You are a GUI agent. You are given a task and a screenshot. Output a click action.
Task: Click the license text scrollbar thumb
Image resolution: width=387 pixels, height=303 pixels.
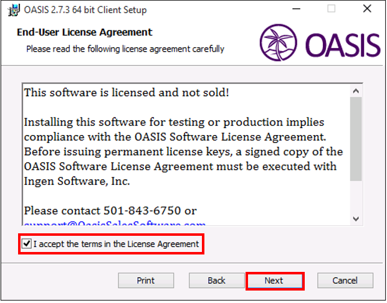[356, 139]
